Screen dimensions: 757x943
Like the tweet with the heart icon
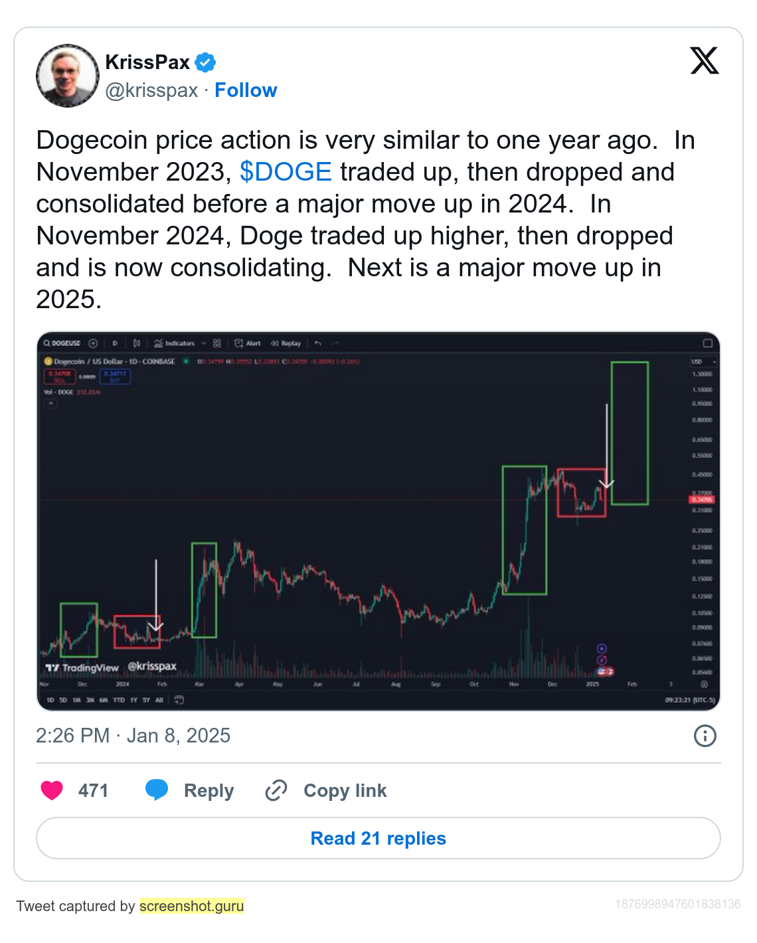[x=52, y=790]
